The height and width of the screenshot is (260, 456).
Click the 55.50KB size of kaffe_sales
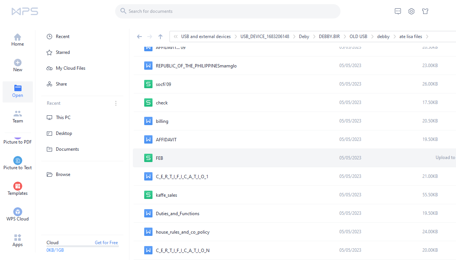(430, 195)
